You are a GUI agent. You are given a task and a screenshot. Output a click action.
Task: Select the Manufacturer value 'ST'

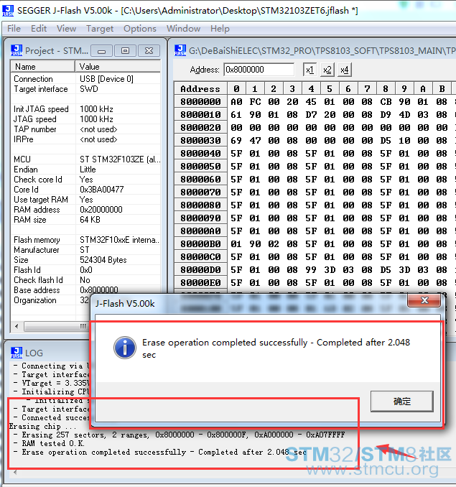pos(84,250)
